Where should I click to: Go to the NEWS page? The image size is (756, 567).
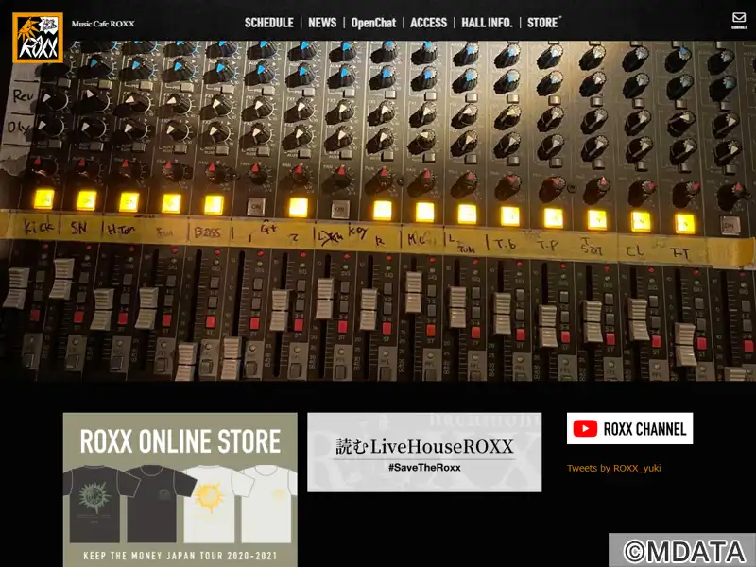point(322,23)
